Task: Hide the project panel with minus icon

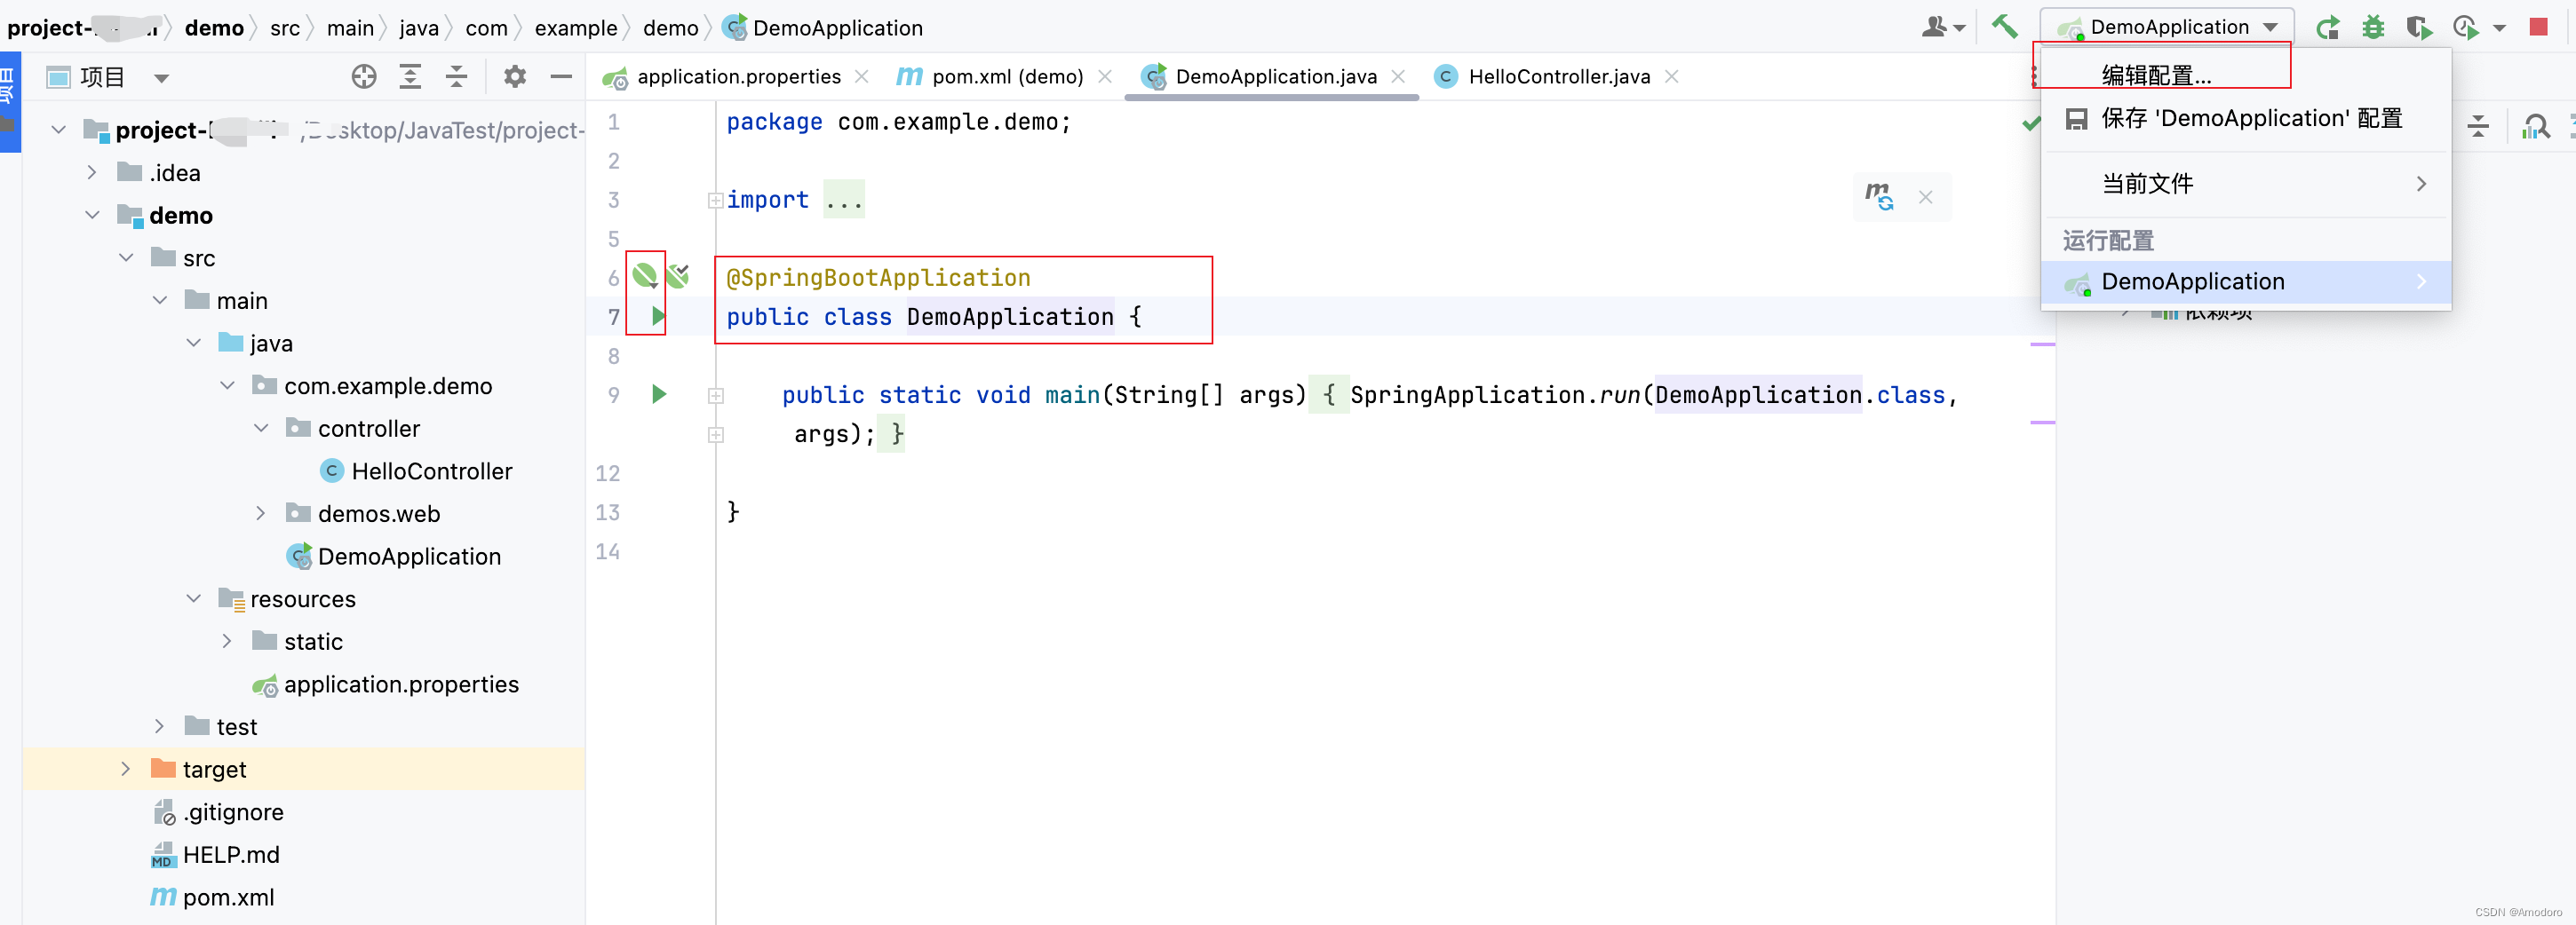Action: point(561,77)
